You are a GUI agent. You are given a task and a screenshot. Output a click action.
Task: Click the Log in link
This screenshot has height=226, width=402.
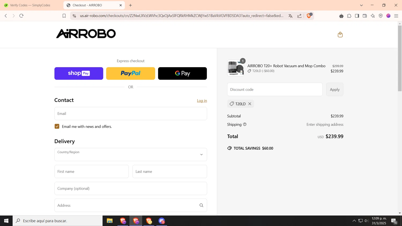click(x=202, y=101)
